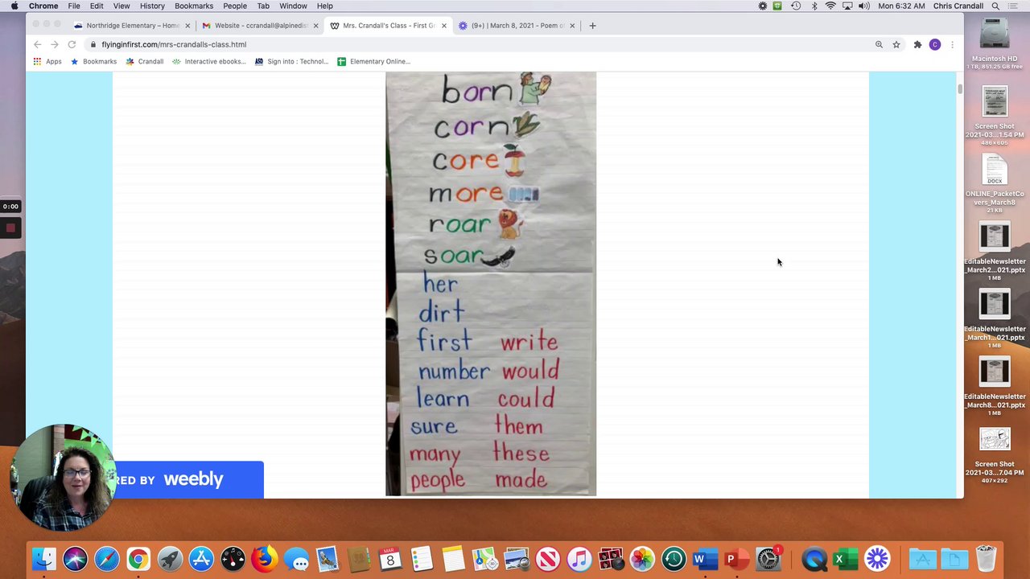The height and width of the screenshot is (579, 1030).
Task: Open the Sign into Technol... bookmark
Action: pos(292,61)
